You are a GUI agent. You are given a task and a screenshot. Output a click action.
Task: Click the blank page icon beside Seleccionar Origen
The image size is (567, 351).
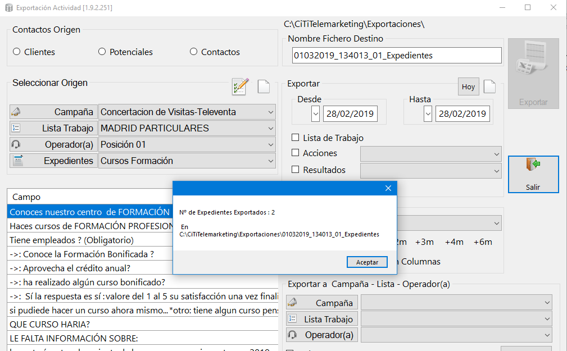click(264, 86)
